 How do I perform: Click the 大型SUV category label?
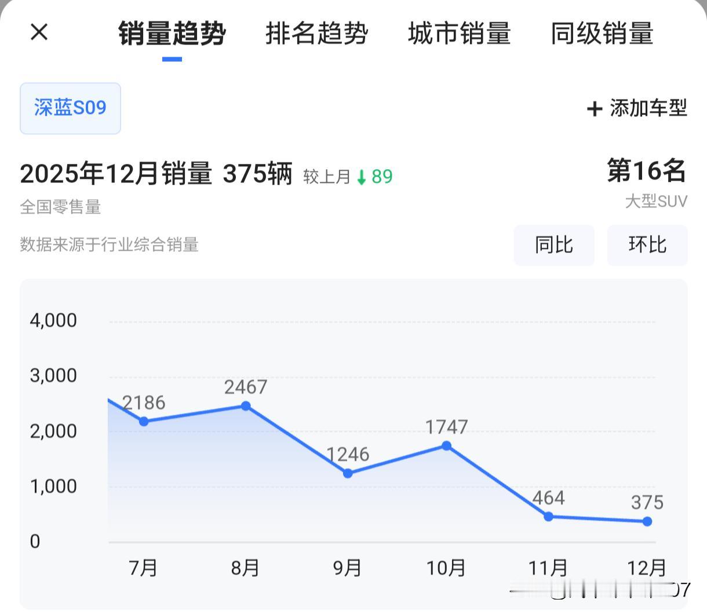click(x=656, y=202)
